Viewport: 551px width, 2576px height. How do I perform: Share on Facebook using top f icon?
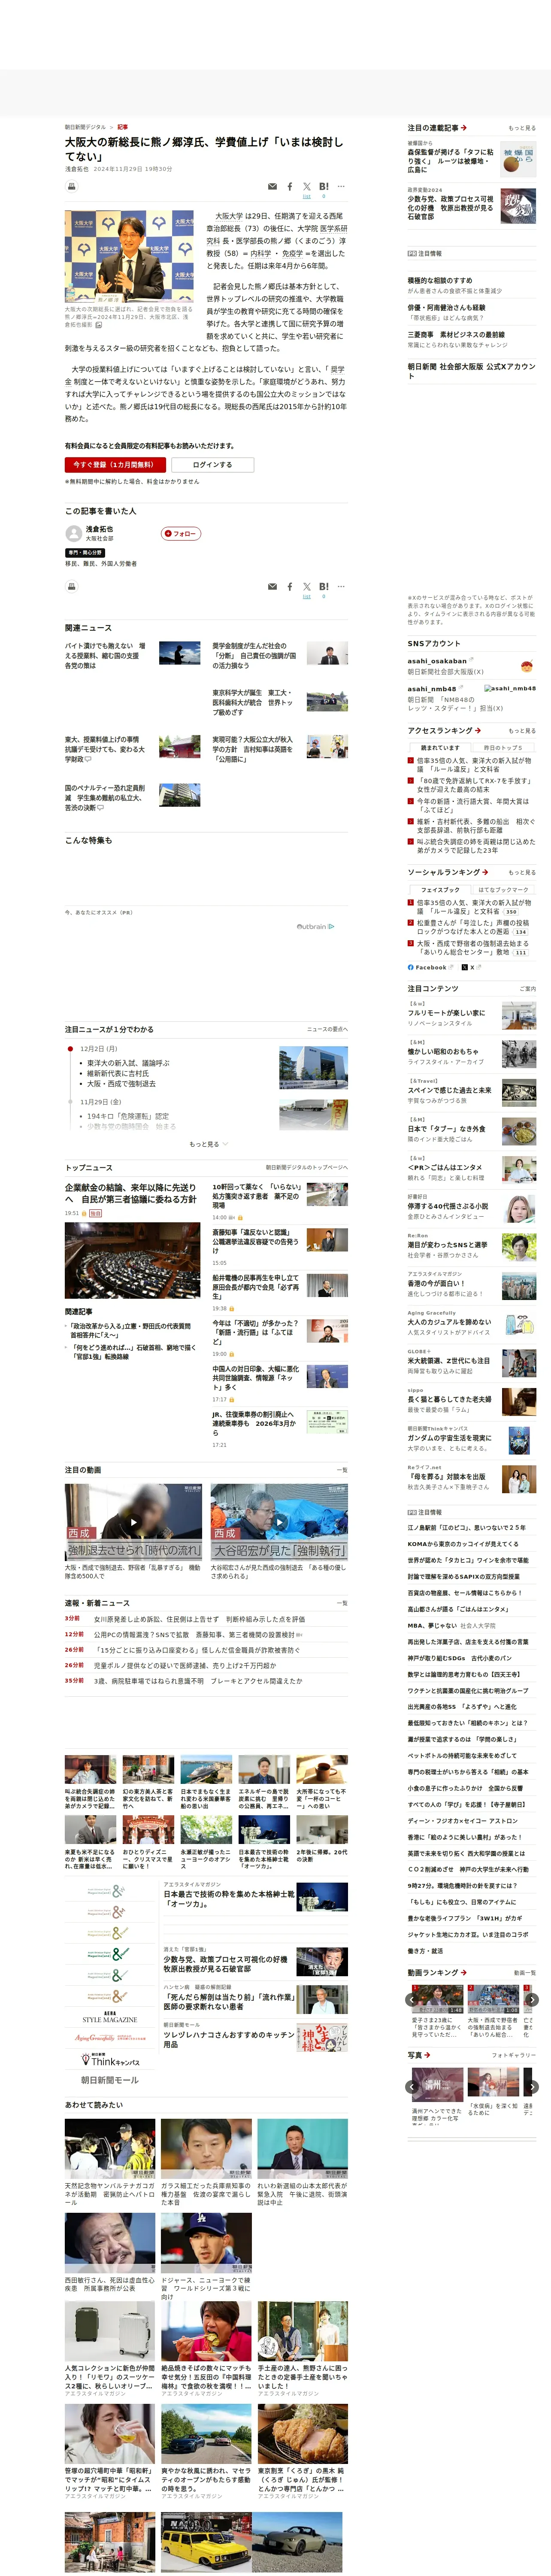tap(290, 187)
